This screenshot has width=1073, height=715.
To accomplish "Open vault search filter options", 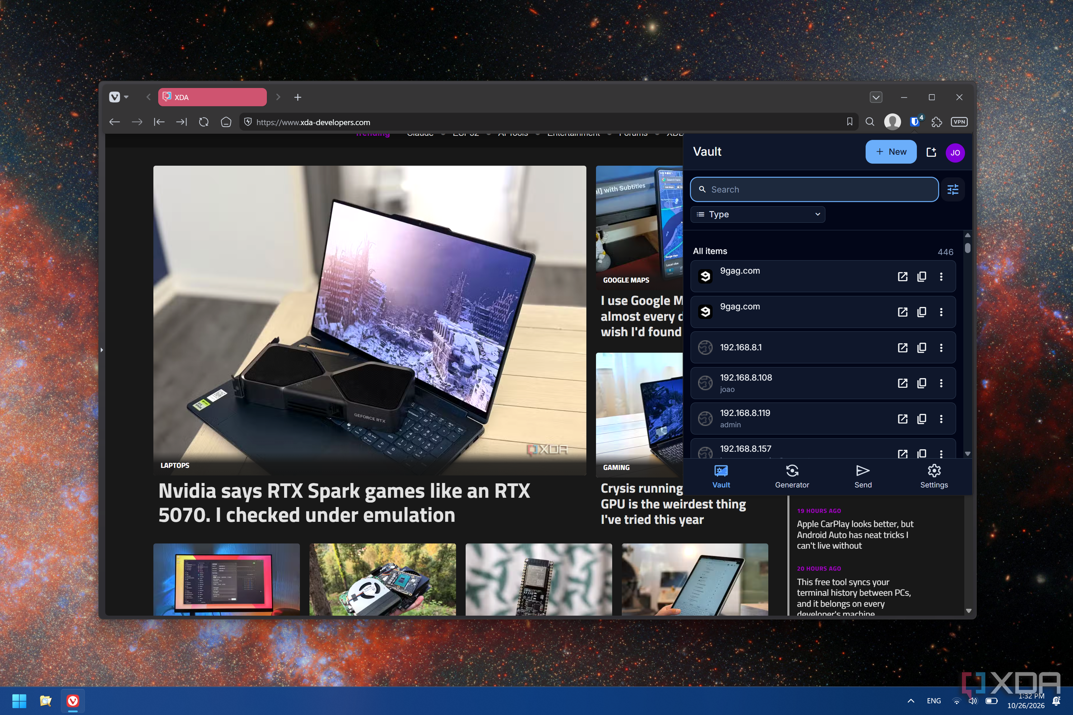I will pos(953,190).
